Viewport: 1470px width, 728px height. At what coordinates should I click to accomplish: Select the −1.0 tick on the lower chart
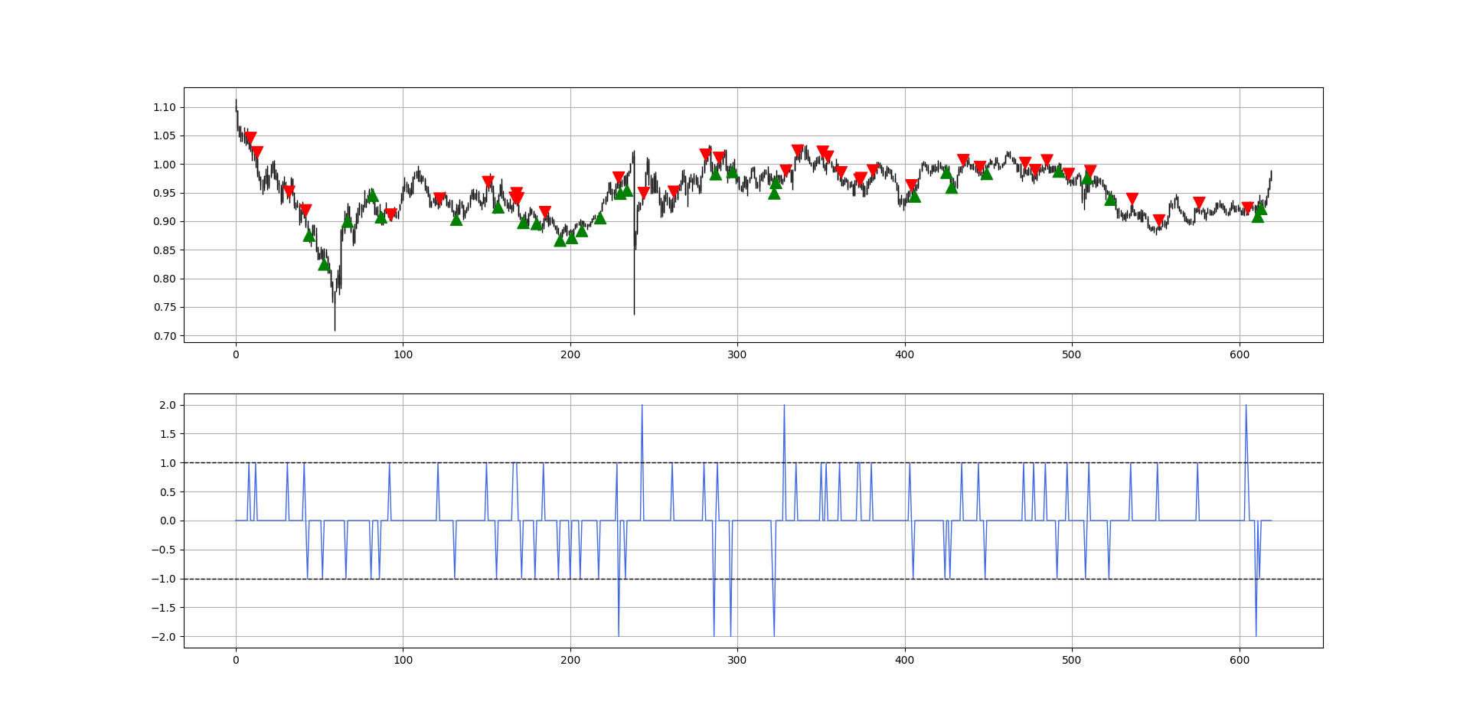[x=162, y=579]
